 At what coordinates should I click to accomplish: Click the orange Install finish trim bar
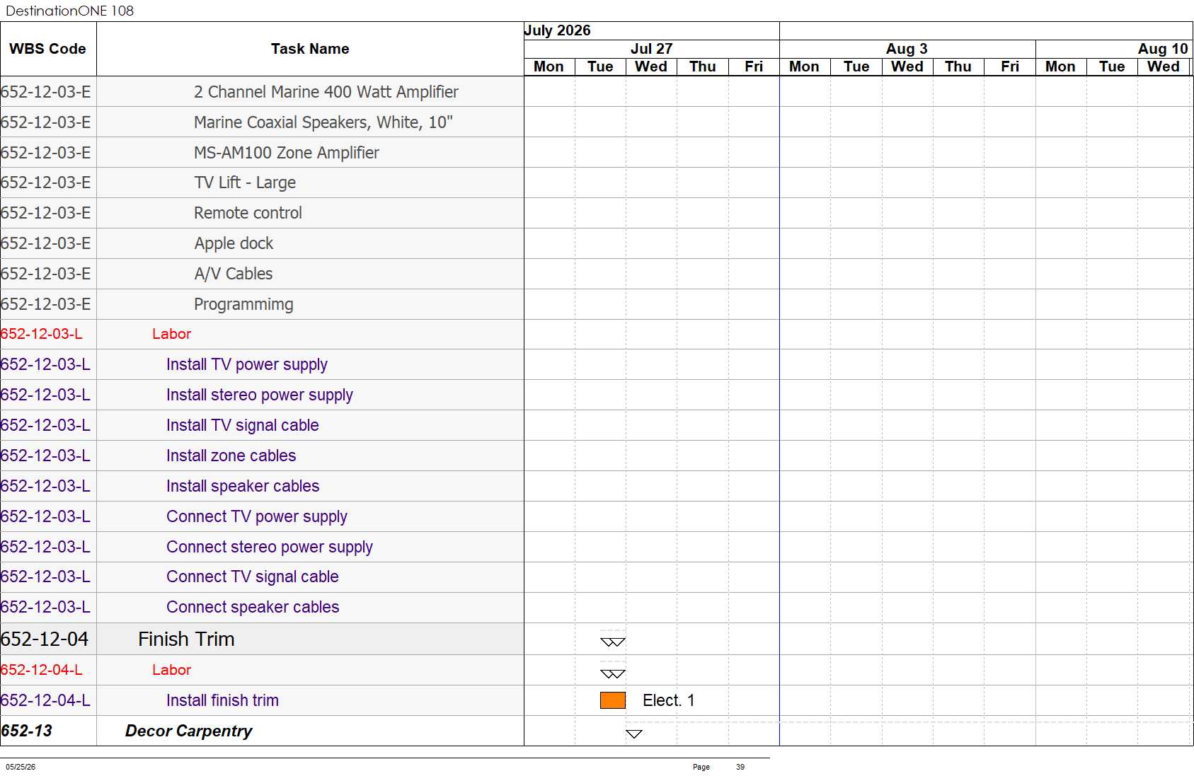click(613, 700)
